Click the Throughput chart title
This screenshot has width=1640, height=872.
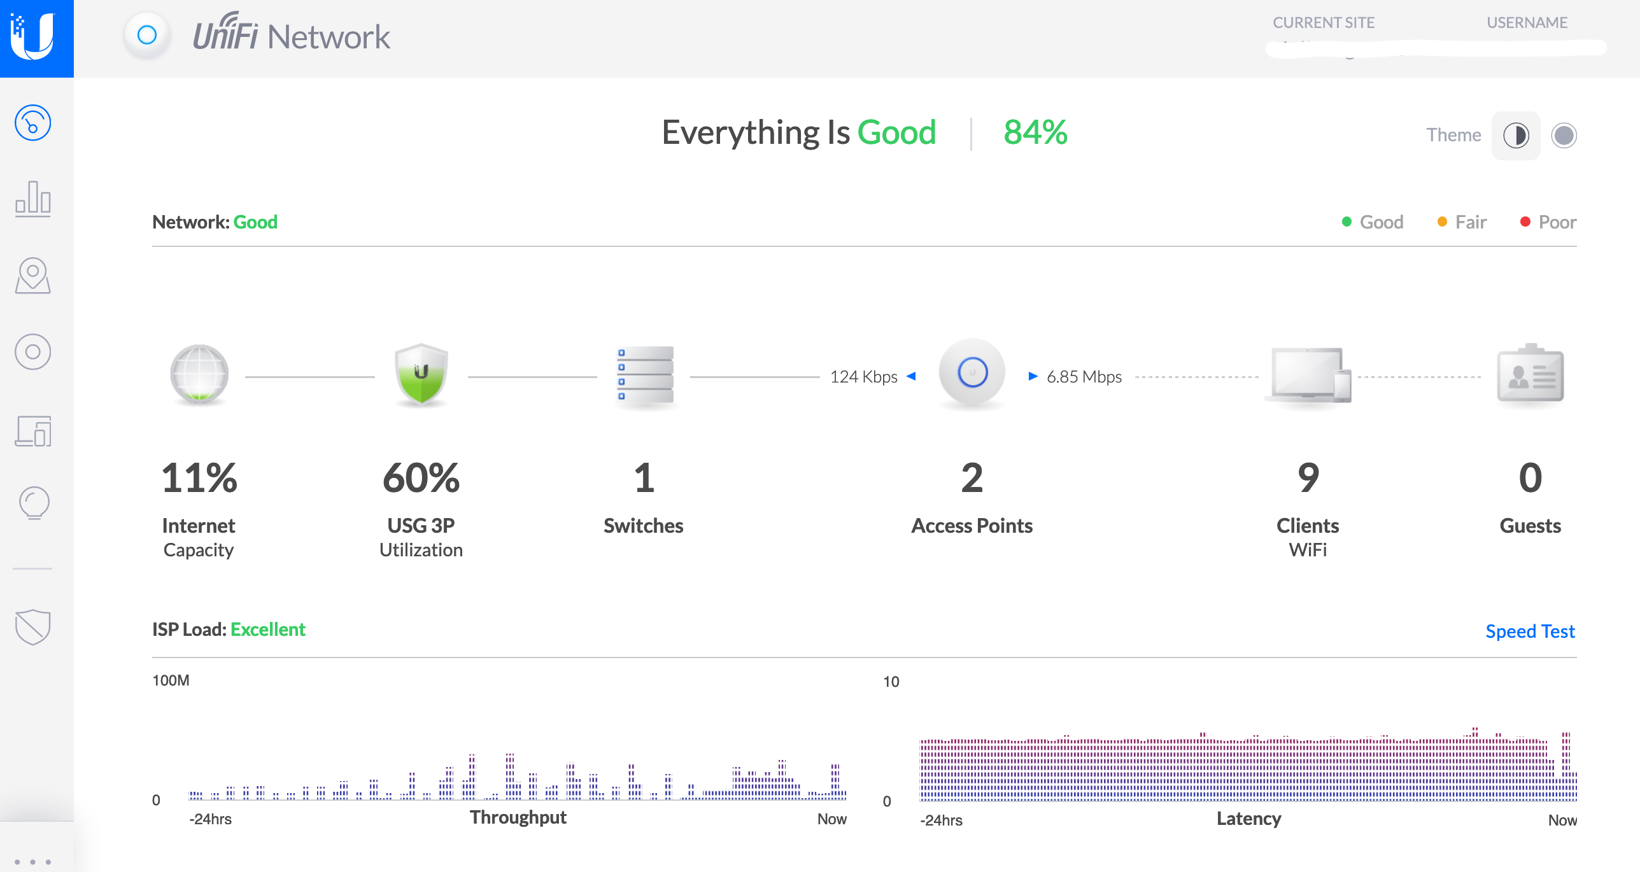coord(518,817)
